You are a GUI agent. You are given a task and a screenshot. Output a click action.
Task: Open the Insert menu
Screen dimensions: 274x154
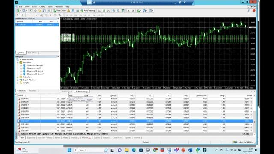tap(34, 7)
